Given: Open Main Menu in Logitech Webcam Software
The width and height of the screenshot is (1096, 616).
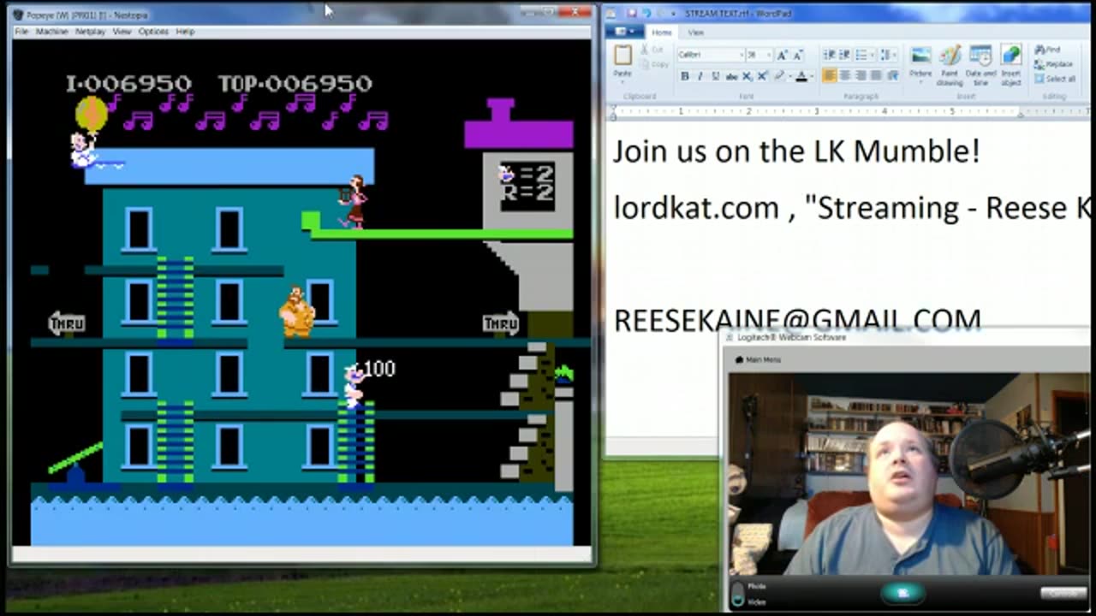Looking at the screenshot, I should pyautogui.click(x=758, y=359).
